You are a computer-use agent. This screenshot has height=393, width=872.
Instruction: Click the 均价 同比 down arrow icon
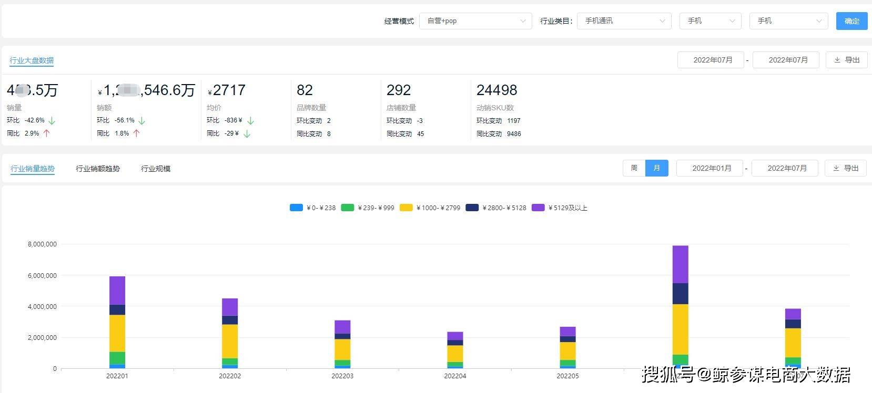pos(247,133)
